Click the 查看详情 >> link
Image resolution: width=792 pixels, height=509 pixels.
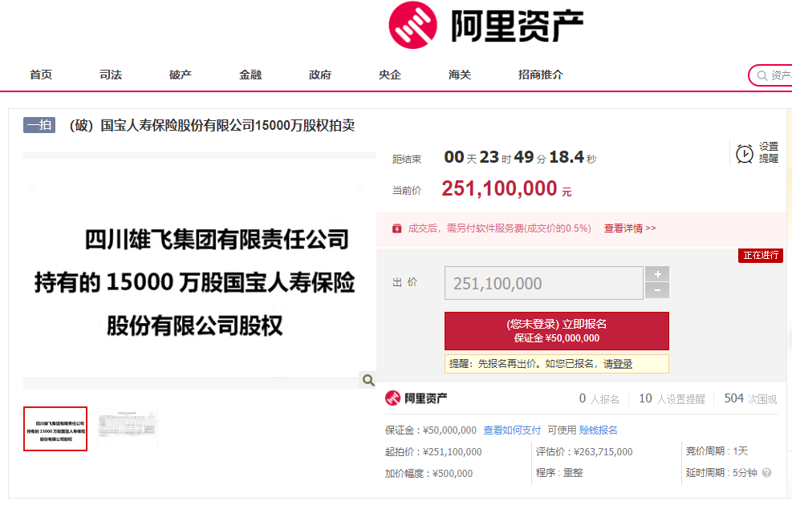click(630, 228)
